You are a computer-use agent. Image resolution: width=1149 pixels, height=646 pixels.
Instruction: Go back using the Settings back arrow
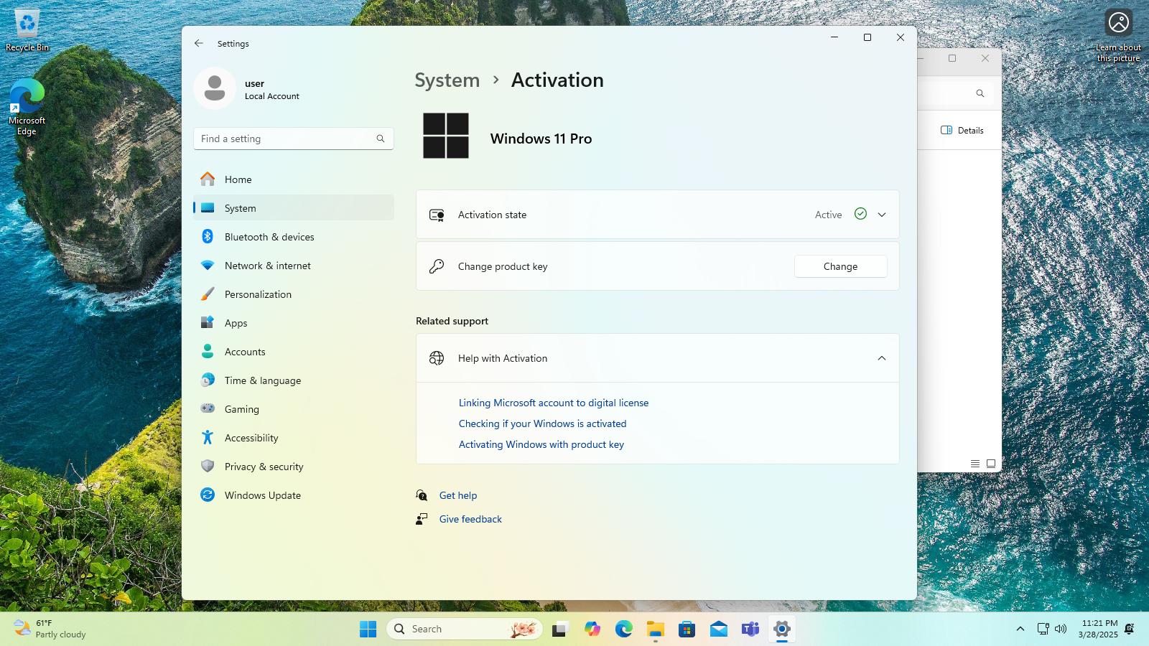point(199,43)
